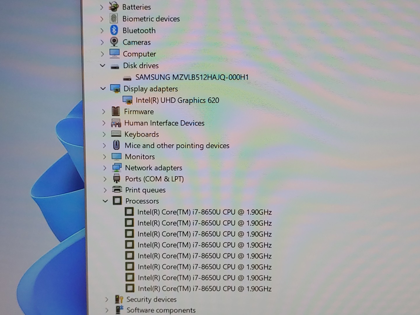420x315 pixels.
Task: Expand the Computer node
Action: (102, 54)
